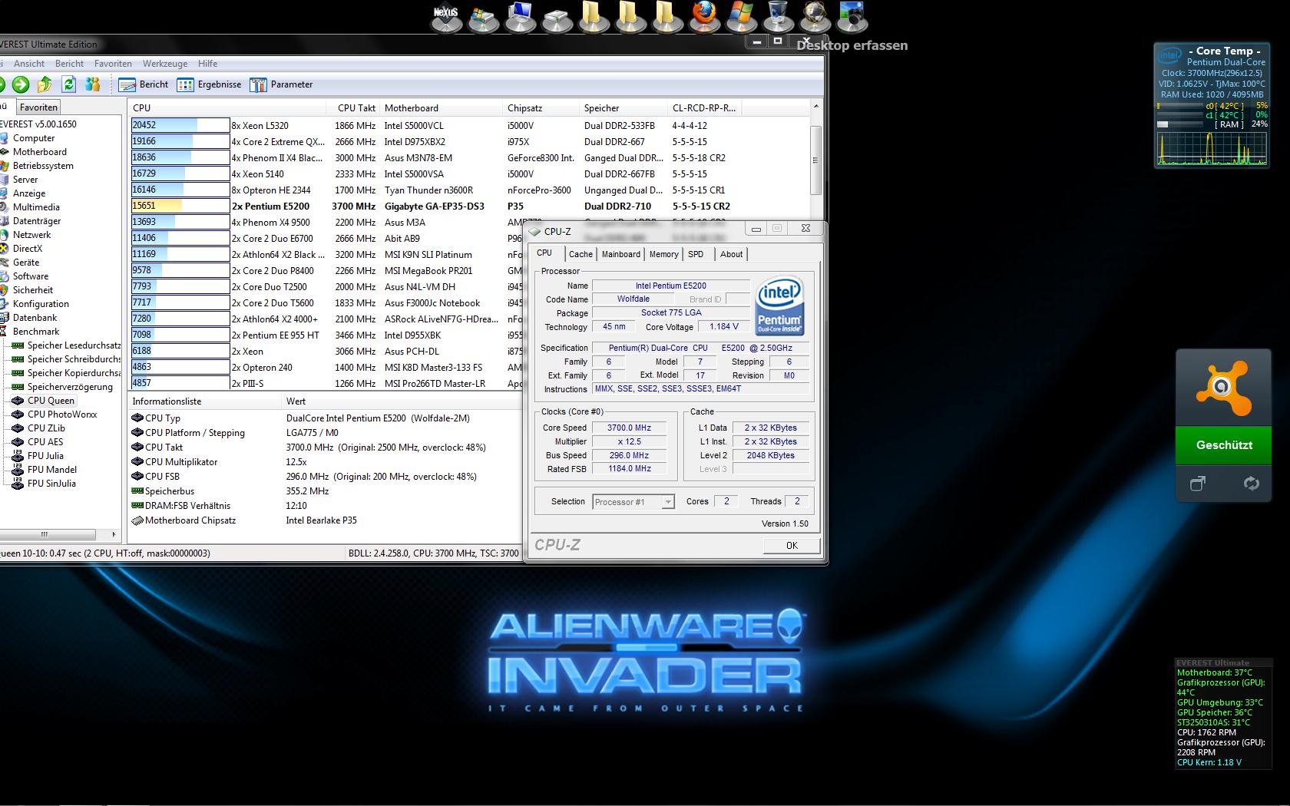Click the Core Temp usage graph

click(1212, 147)
